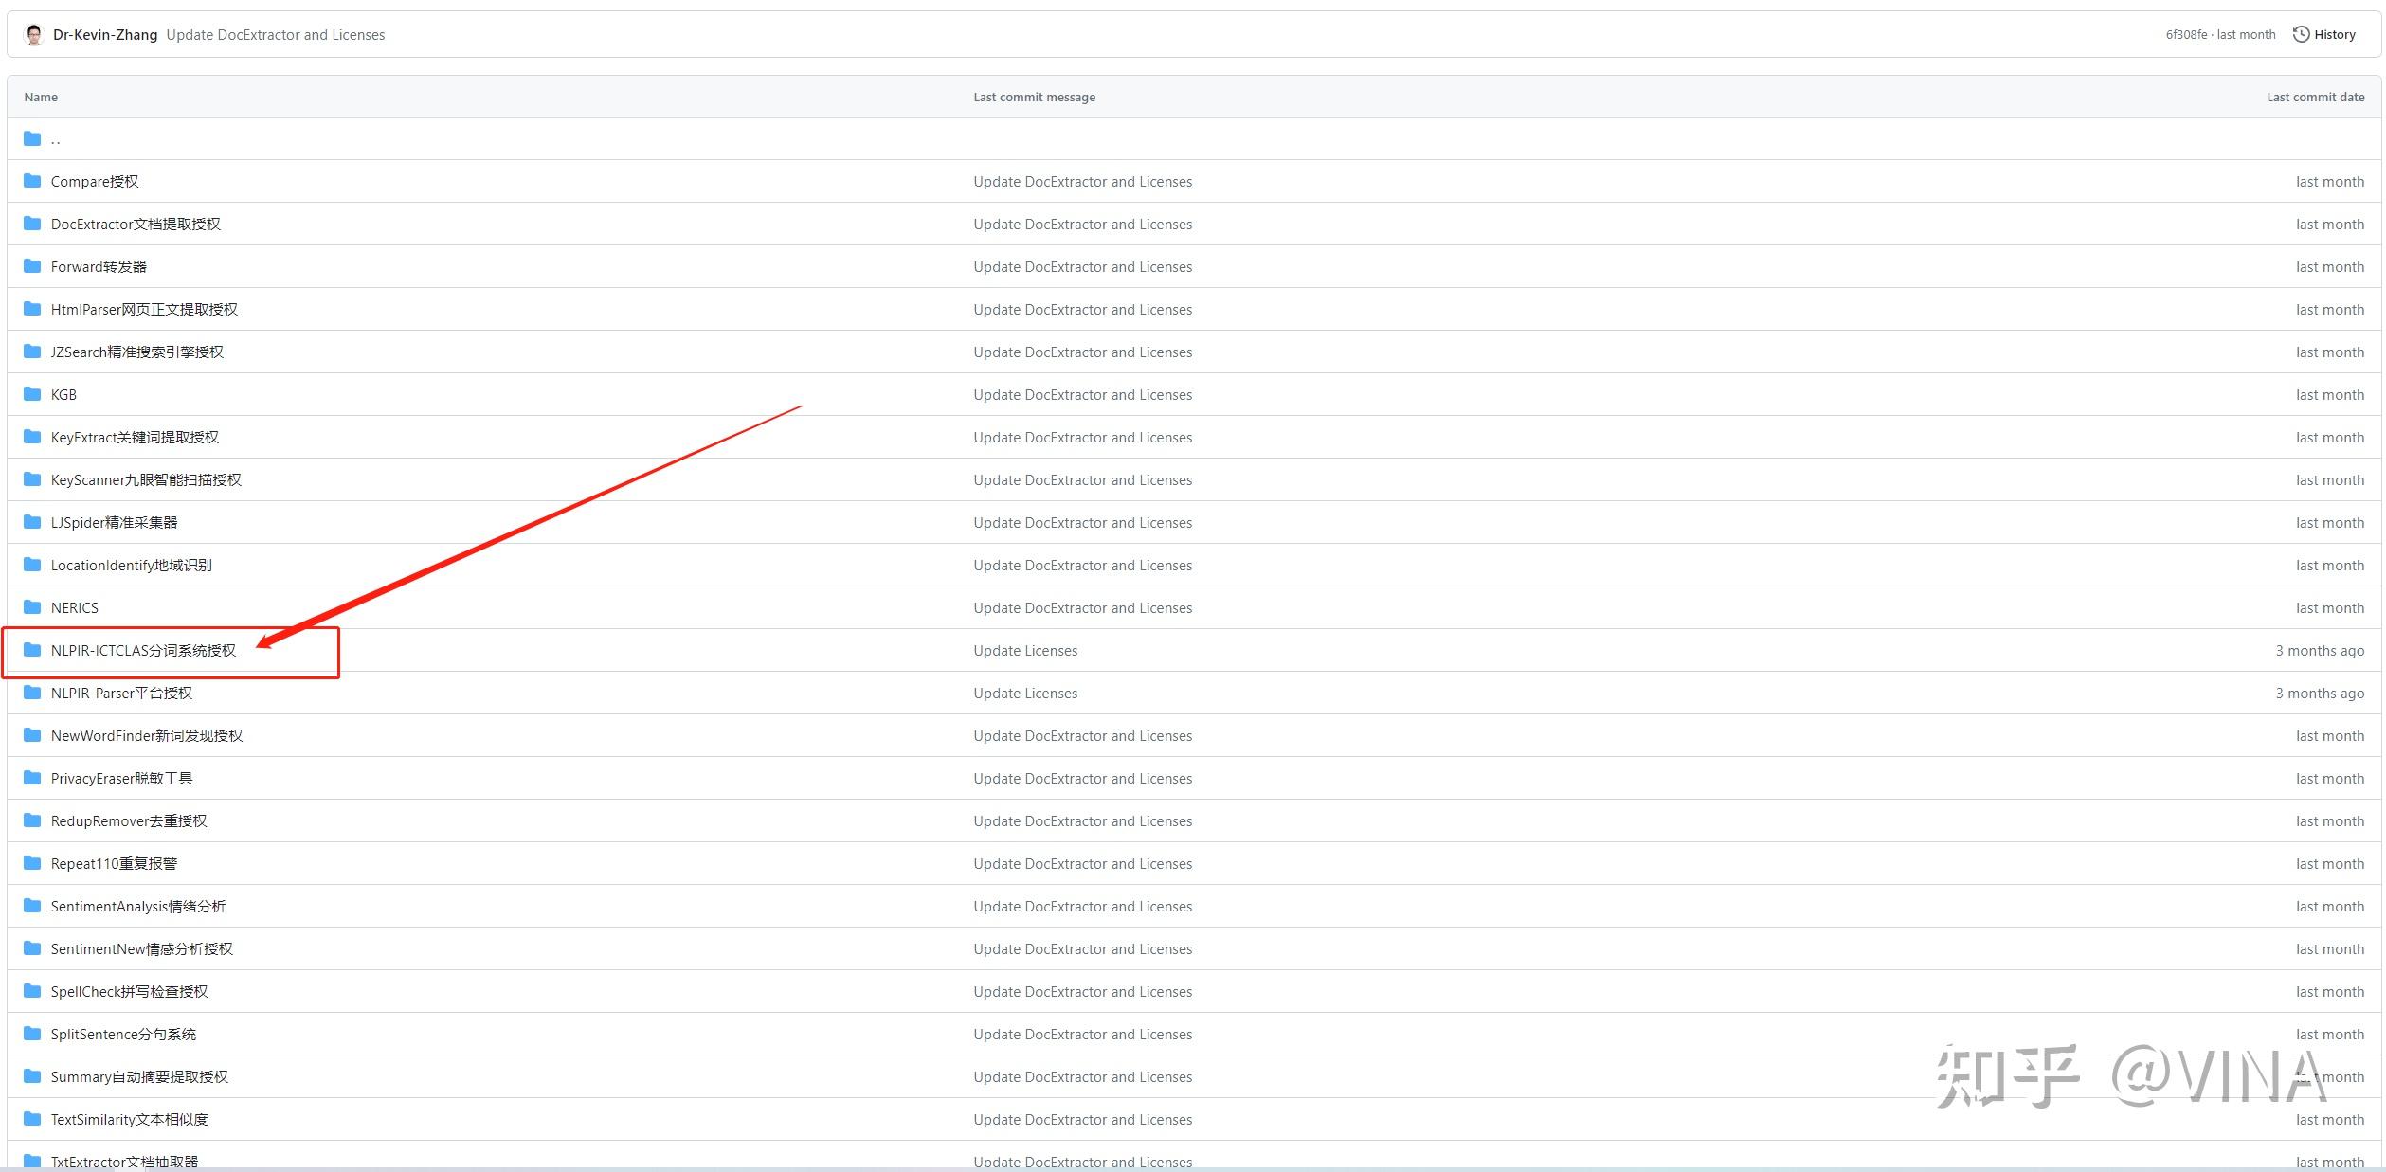Image resolution: width=2386 pixels, height=1172 pixels.
Task: Open DocExtractor文档提取授权 folder
Action: 136,224
